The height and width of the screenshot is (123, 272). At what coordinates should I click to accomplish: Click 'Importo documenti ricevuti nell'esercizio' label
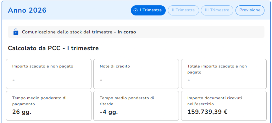click(215, 101)
